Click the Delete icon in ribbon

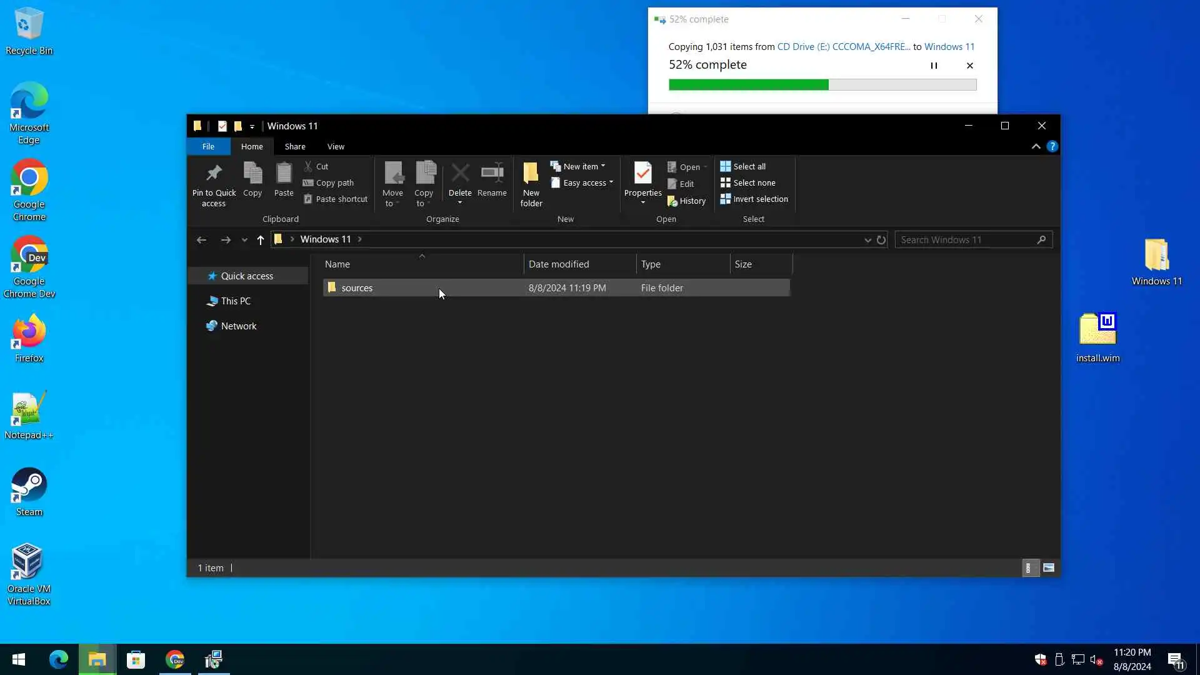tap(460, 174)
